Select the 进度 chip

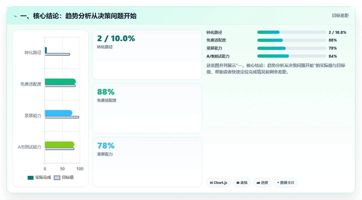(x=262, y=183)
